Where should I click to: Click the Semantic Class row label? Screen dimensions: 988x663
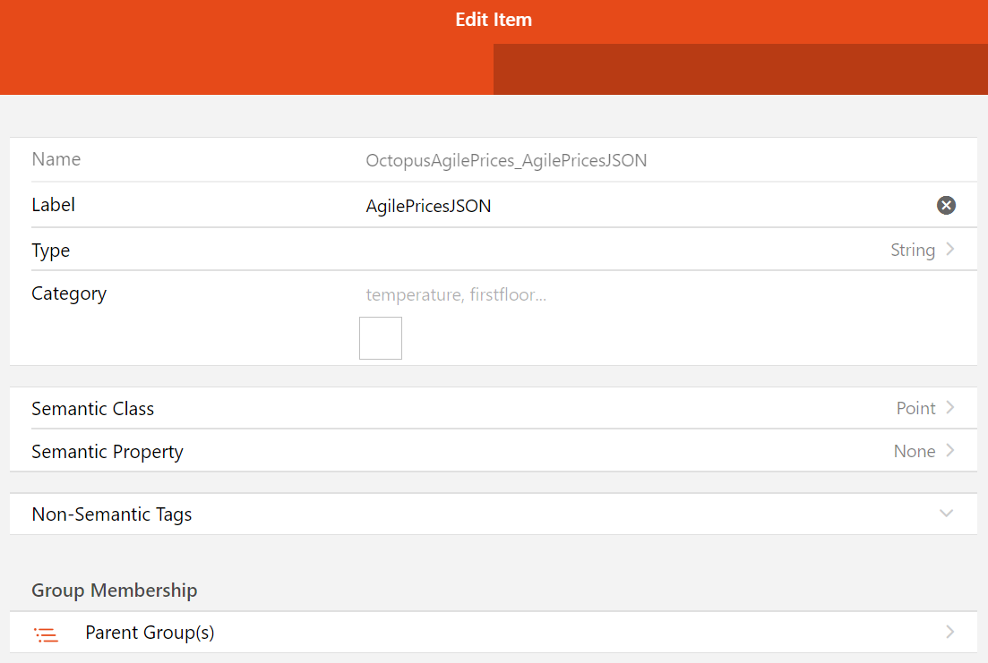93,409
